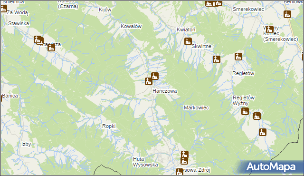Click the Izby village label
Viewport: 304px width, 176px height.
point(26,145)
